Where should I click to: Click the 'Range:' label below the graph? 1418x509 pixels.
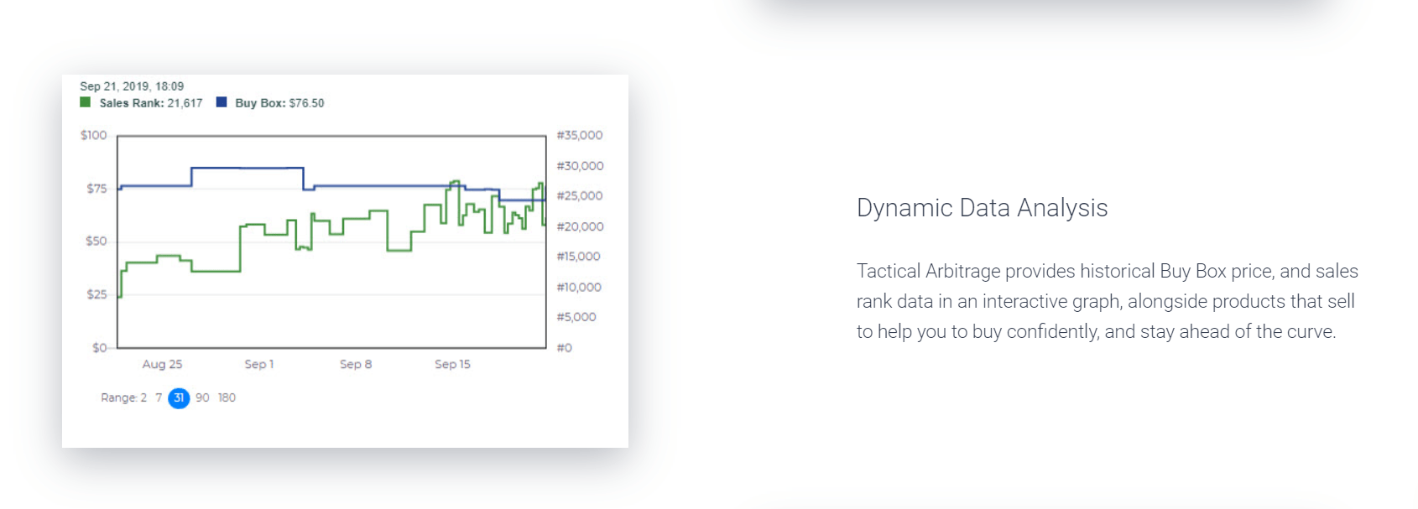[x=118, y=397]
